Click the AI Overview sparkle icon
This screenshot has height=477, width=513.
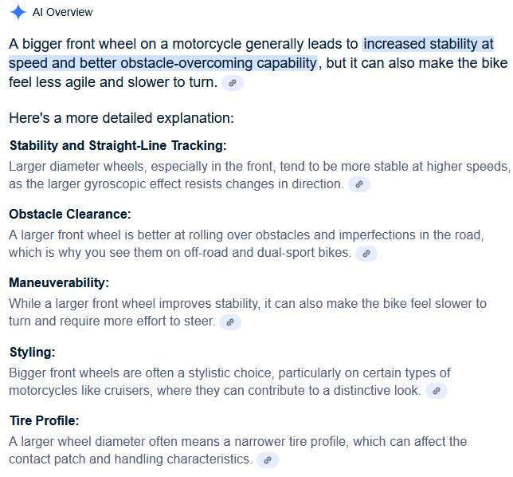(x=18, y=12)
